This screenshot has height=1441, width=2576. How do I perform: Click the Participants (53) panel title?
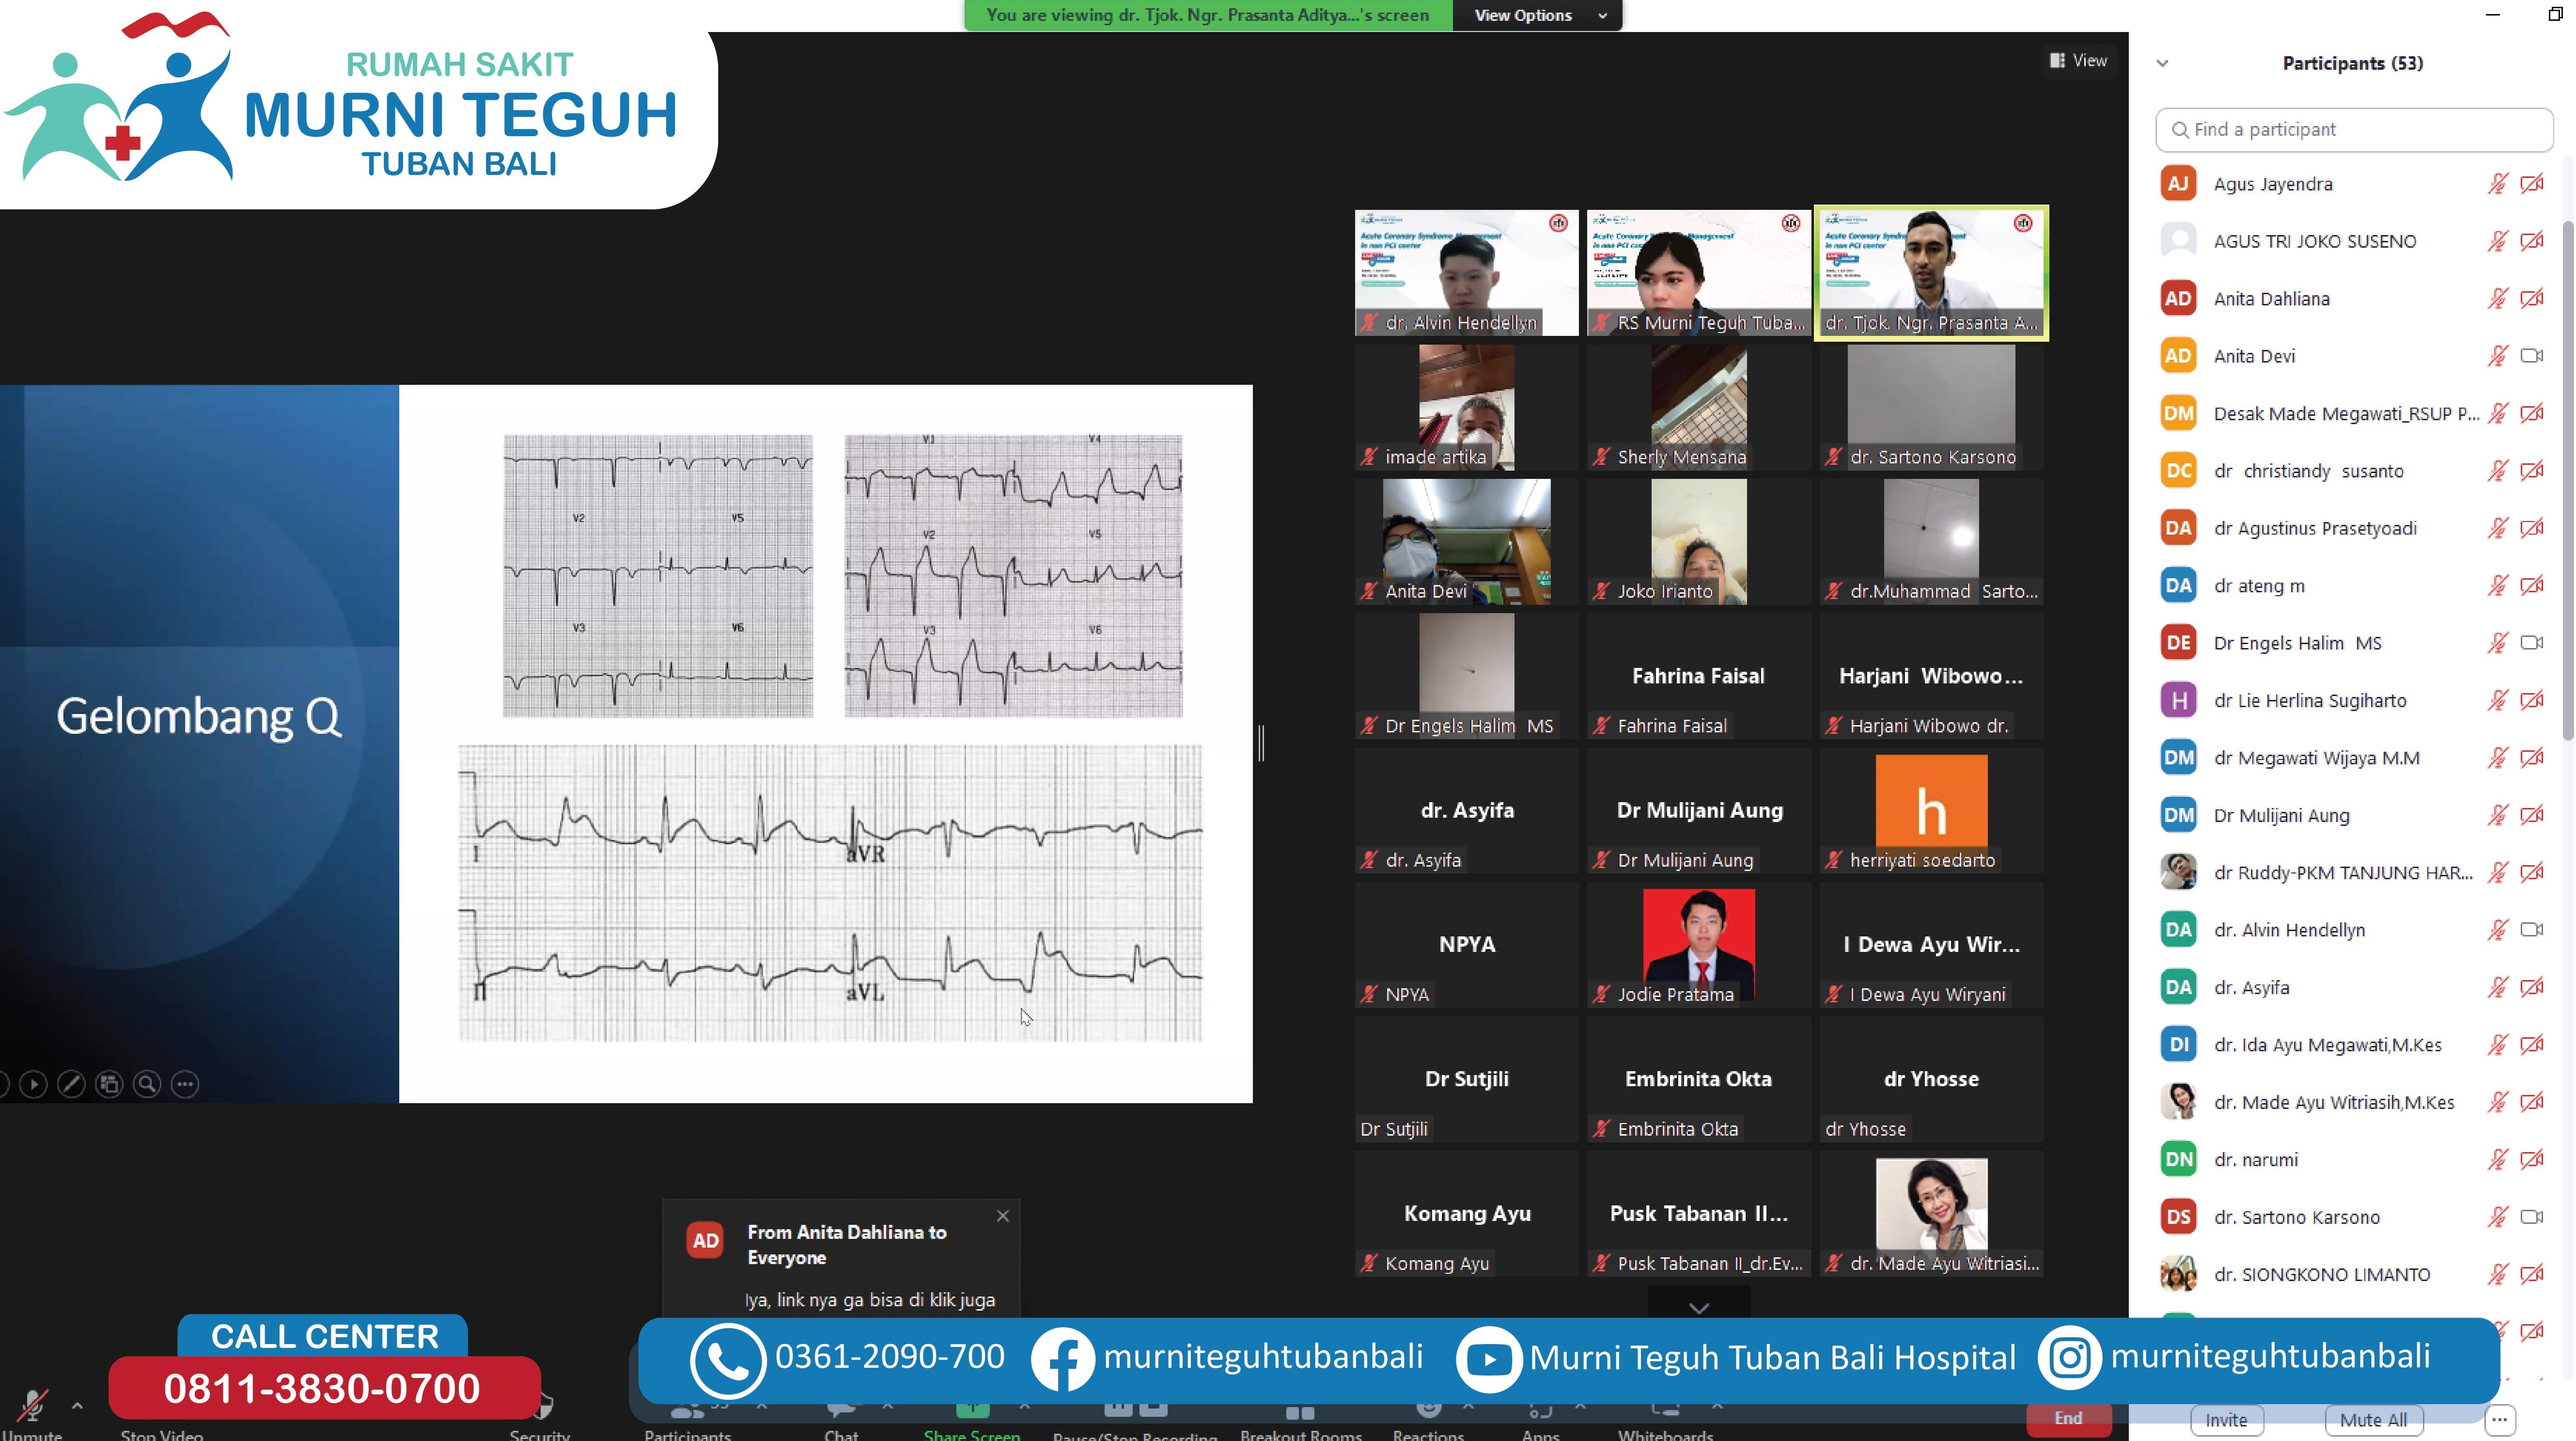coord(2352,63)
